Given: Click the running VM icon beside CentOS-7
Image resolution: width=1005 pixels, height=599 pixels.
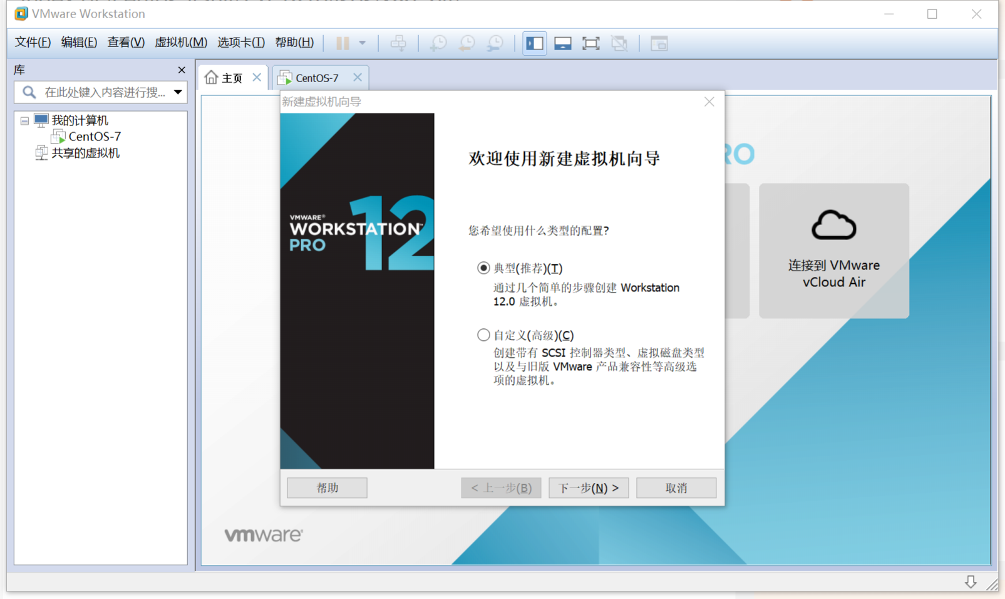Looking at the screenshot, I should [x=58, y=137].
